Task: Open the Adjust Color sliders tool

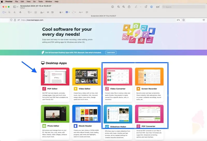Action: click(x=48, y=12)
